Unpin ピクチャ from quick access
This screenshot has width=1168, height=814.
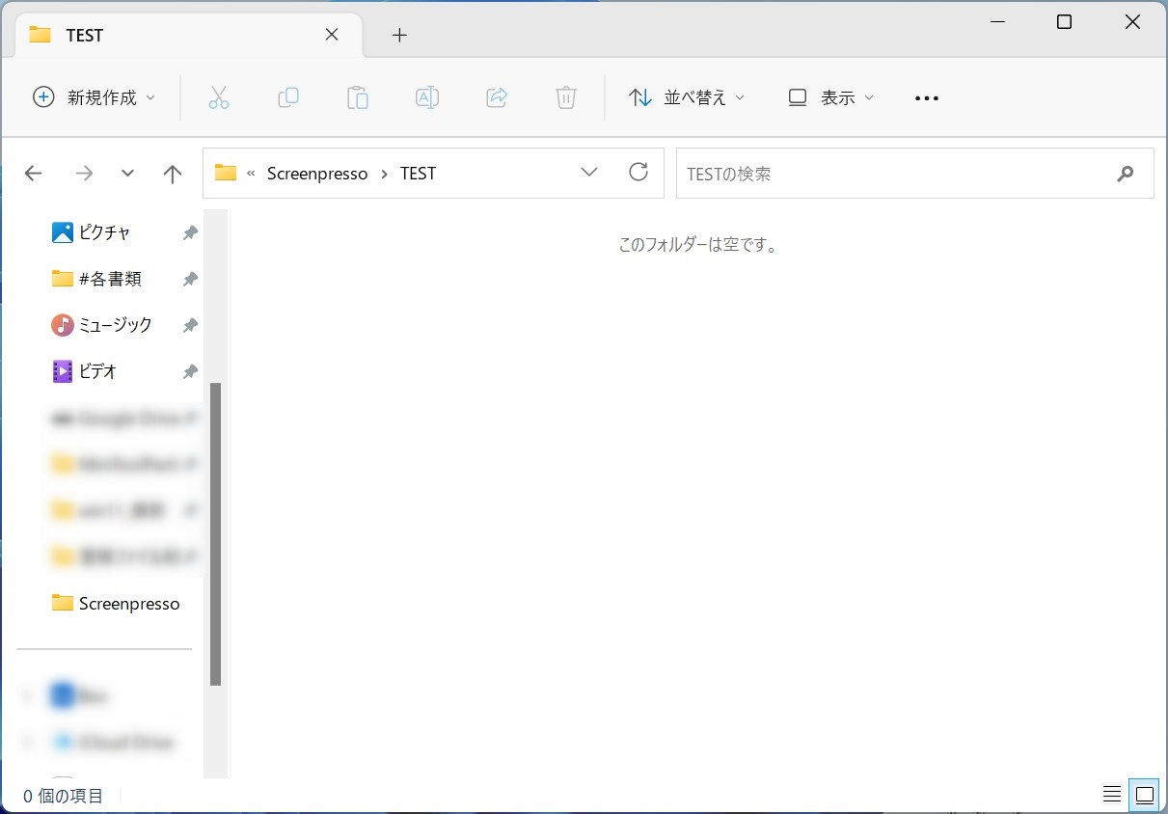(190, 232)
